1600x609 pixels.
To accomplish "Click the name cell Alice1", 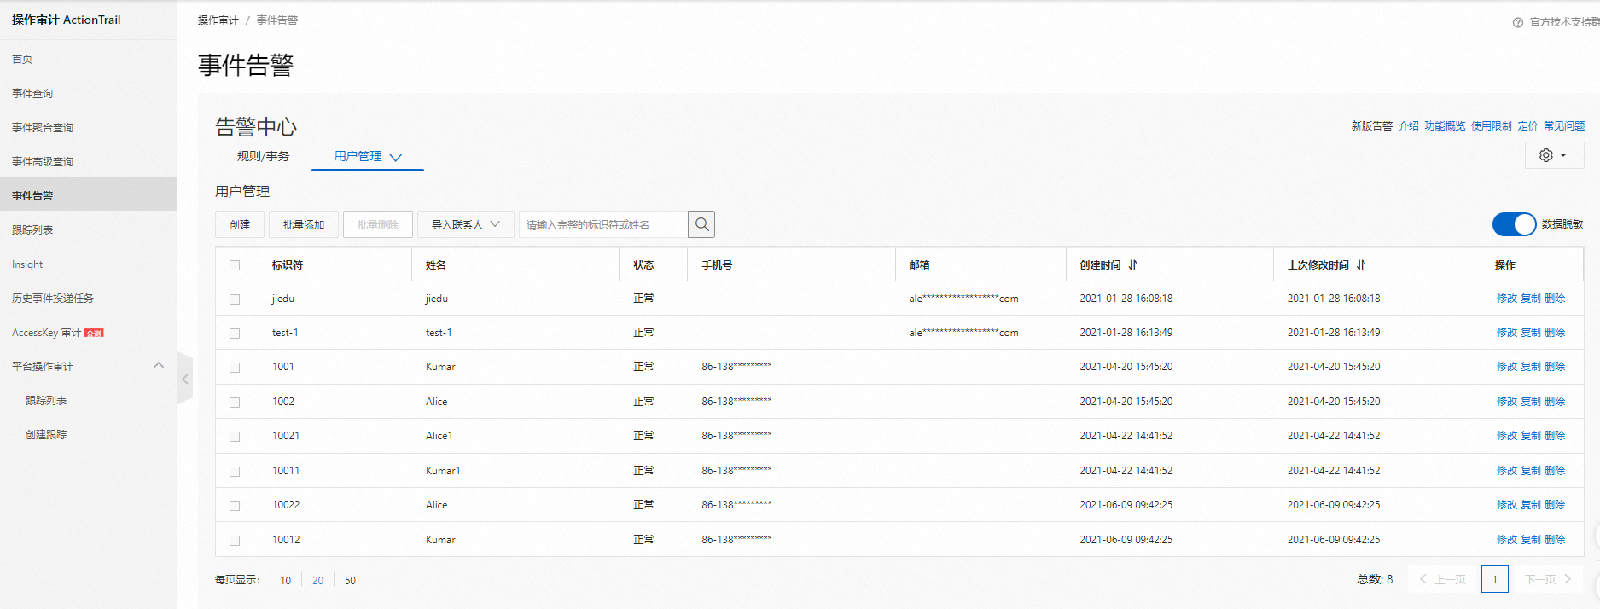I will point(439,436).
